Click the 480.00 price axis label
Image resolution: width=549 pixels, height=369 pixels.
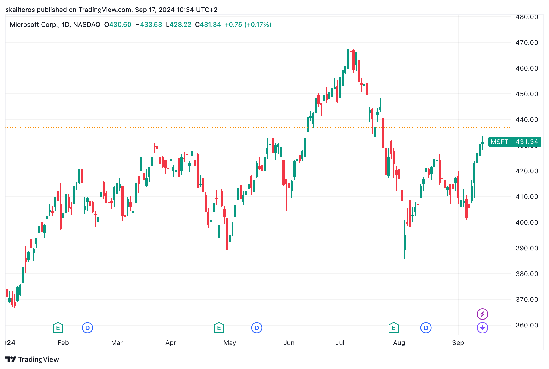pos(527,17)
